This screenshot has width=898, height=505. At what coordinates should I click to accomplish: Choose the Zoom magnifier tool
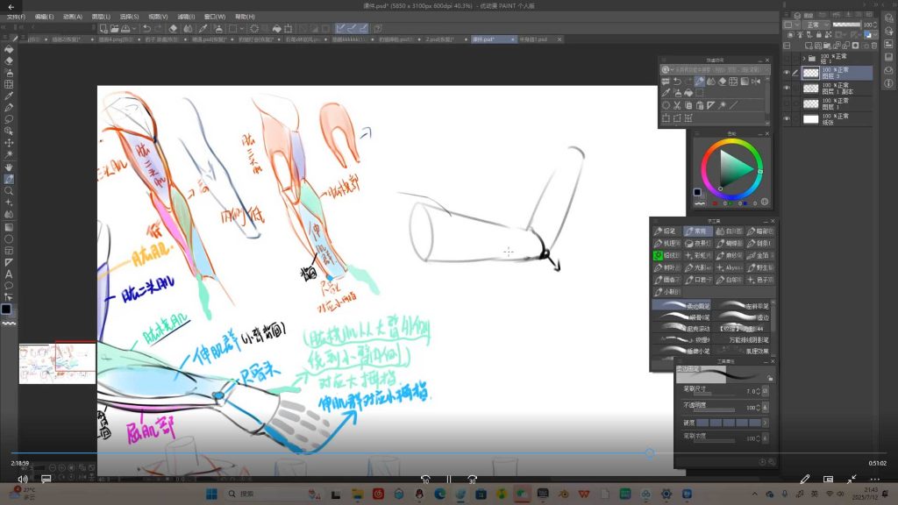tap(9, 190)
